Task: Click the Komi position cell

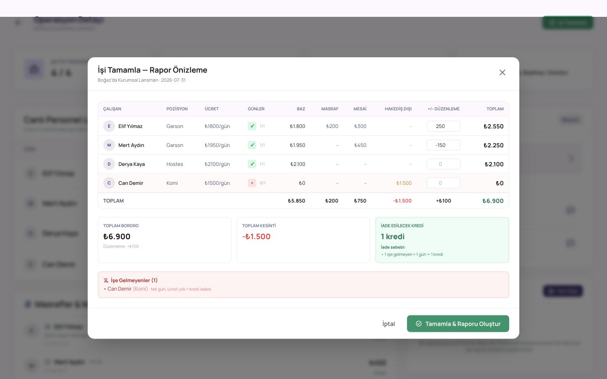Action: coord(172,183)
